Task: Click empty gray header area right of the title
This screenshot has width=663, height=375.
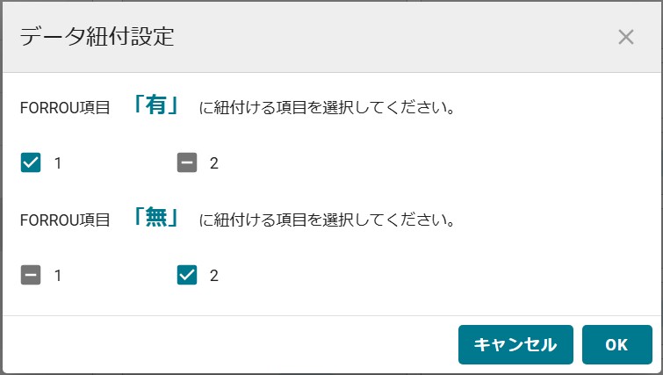Action: (x=395, y=37)
